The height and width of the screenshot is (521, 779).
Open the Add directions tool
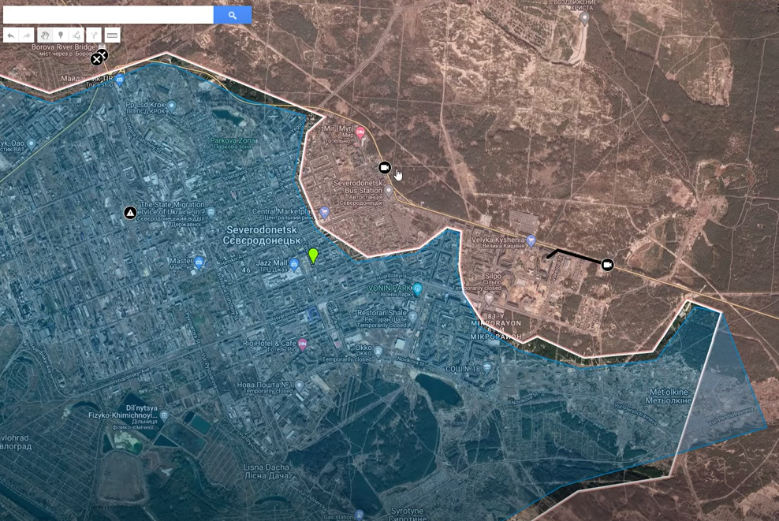pyautogui.click(x=94, y=35)
